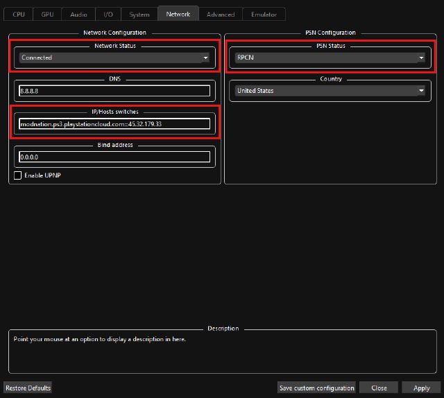This screenshot has height=398, width=444.
Task: Click inside the Description text box
Action: click(x=222, y=354)
